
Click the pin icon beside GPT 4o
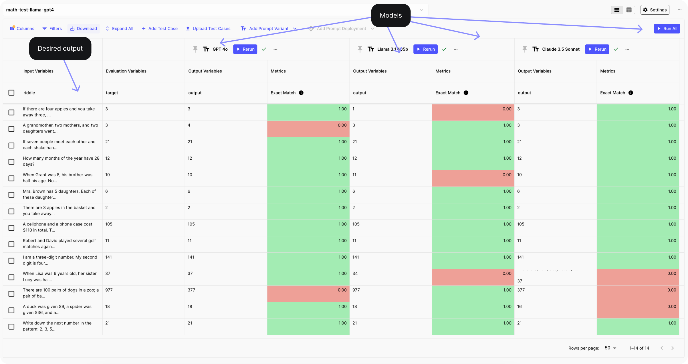(x=195, y=49)
